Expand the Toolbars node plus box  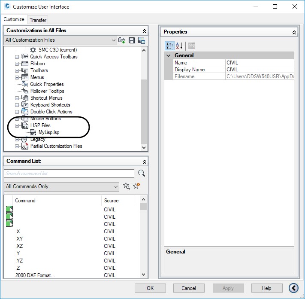pos(17,70)
